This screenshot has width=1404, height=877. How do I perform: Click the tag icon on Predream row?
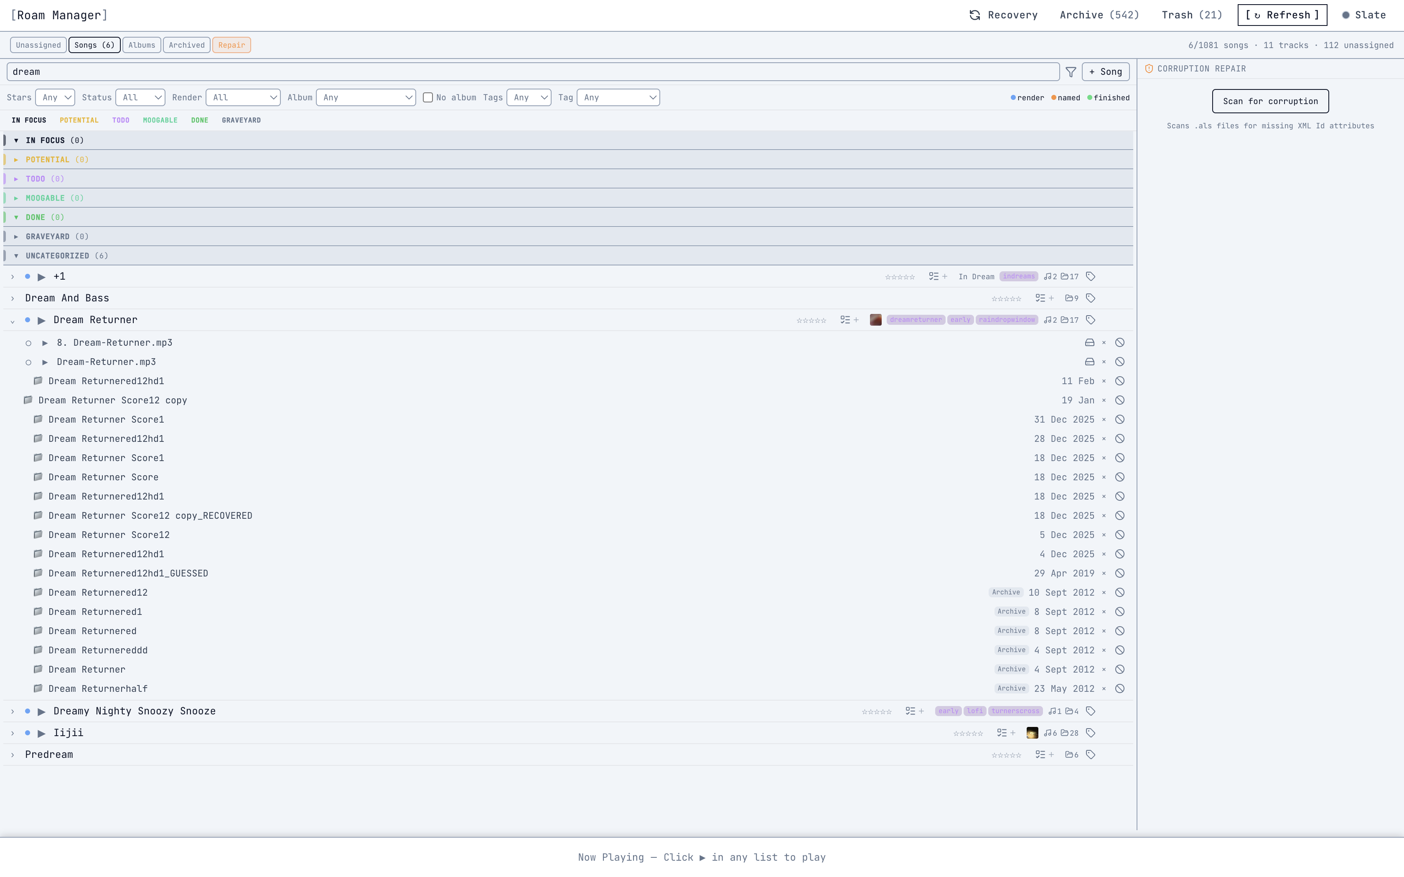1090,755
